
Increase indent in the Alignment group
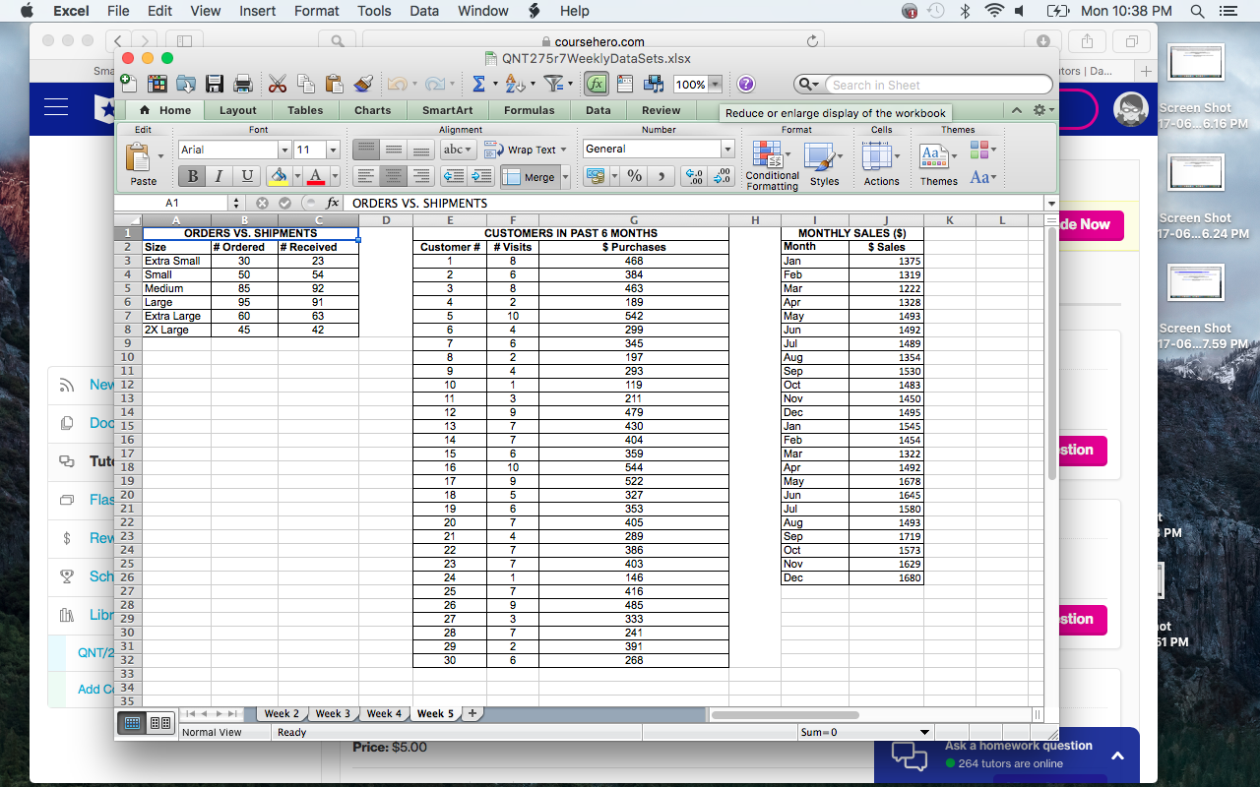click(481, 176)
